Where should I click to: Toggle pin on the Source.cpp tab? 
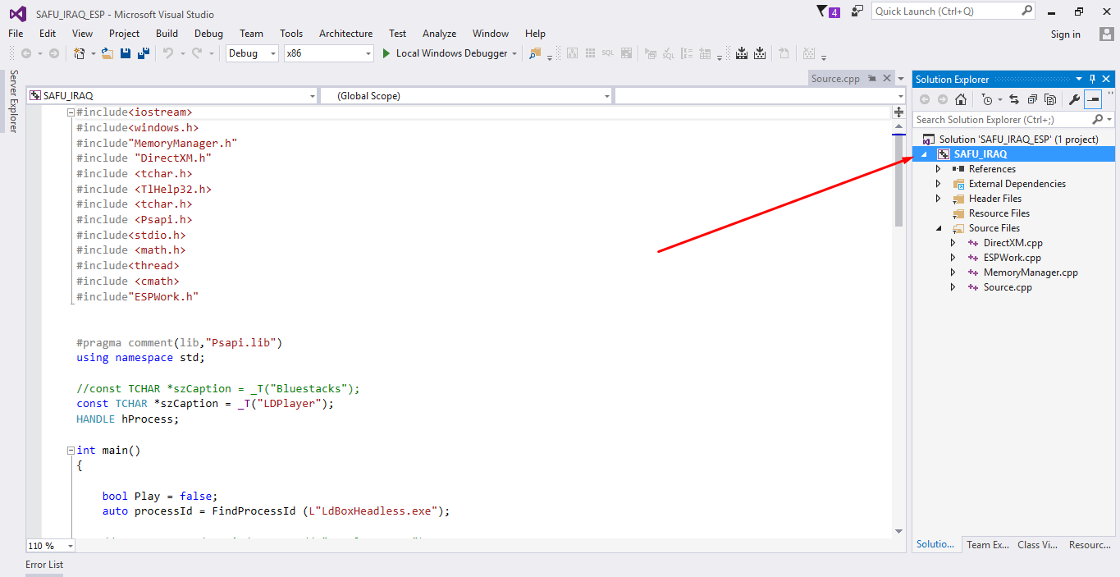tap(873, 79)
